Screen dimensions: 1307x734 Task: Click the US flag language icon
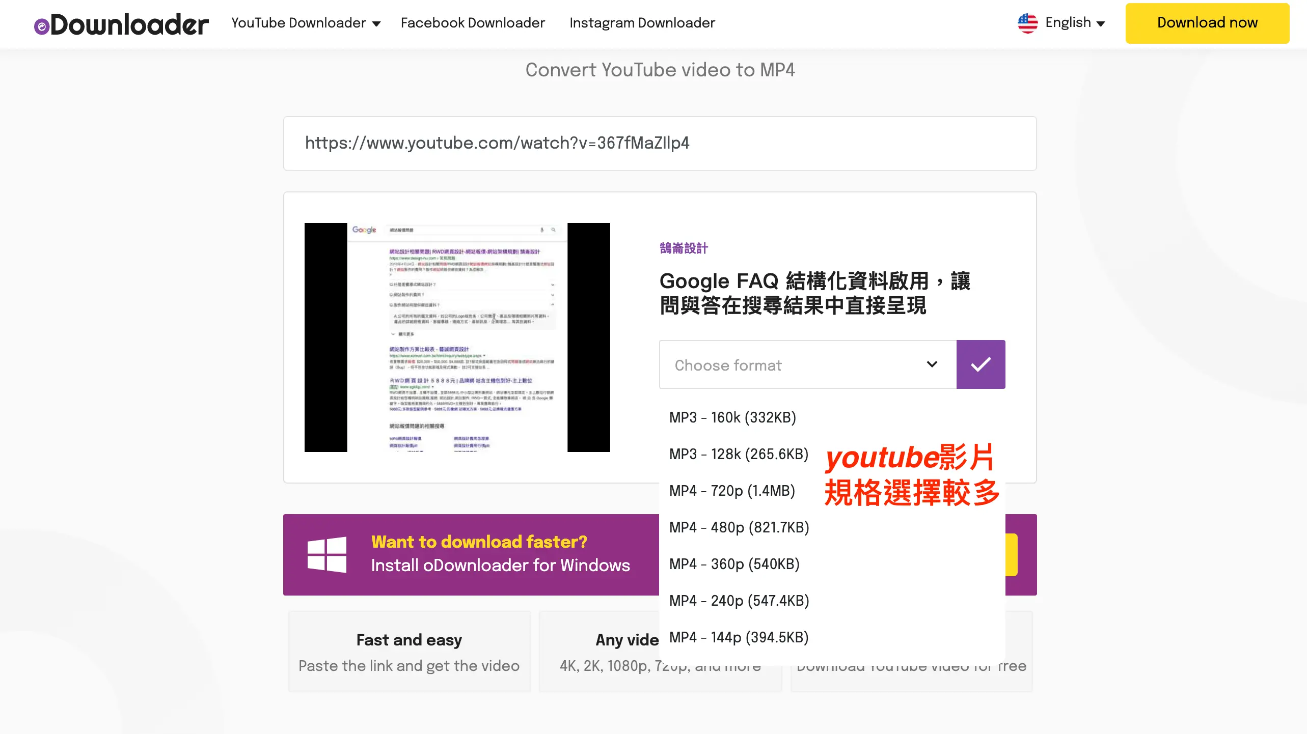click(1027, 23)
